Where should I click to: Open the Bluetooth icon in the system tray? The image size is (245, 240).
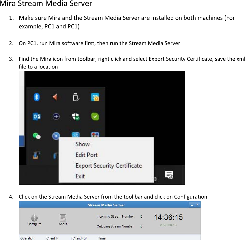tap(36, 97)
